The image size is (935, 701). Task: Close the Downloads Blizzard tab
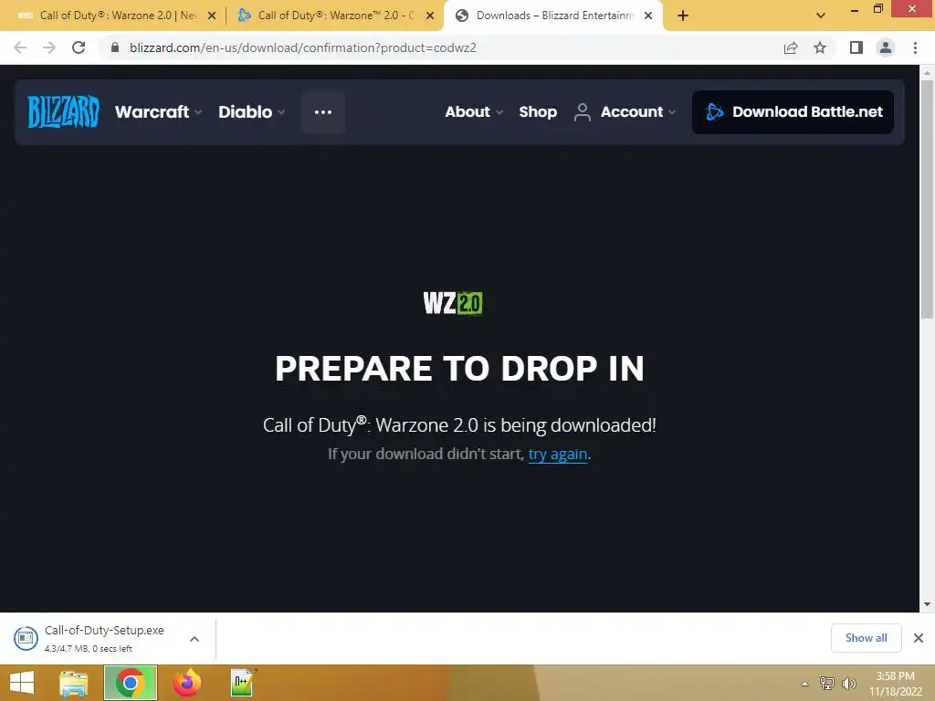click(648, 16)
